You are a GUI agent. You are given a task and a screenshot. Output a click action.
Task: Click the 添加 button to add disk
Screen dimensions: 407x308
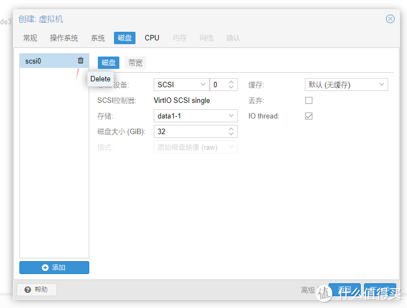[54, 268]
